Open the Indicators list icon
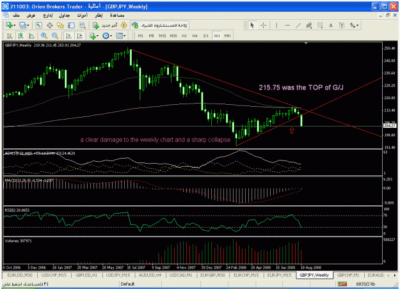This screenshot has height=289, width=400. point(93,36)
